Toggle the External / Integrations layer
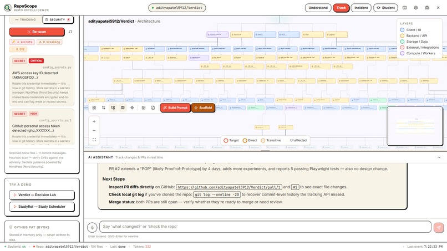Viewport: 447px width, 251px height. (420, 47)
